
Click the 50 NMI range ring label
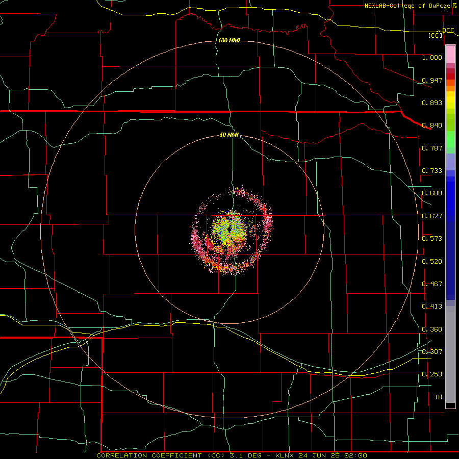[x=229, y=135]
